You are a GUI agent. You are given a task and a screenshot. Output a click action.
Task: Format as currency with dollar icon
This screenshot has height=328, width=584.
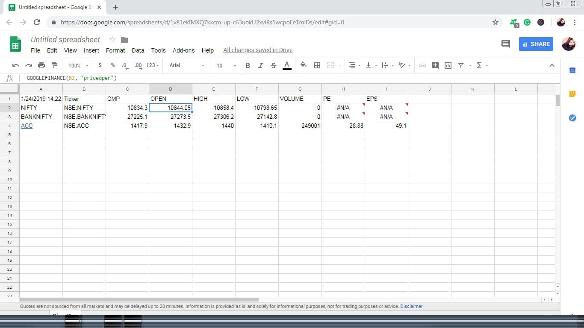point(100,65)
